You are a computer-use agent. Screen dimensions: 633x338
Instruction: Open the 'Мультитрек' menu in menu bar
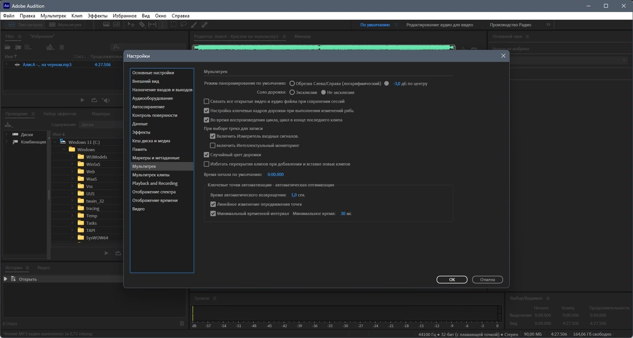(53, 16)
